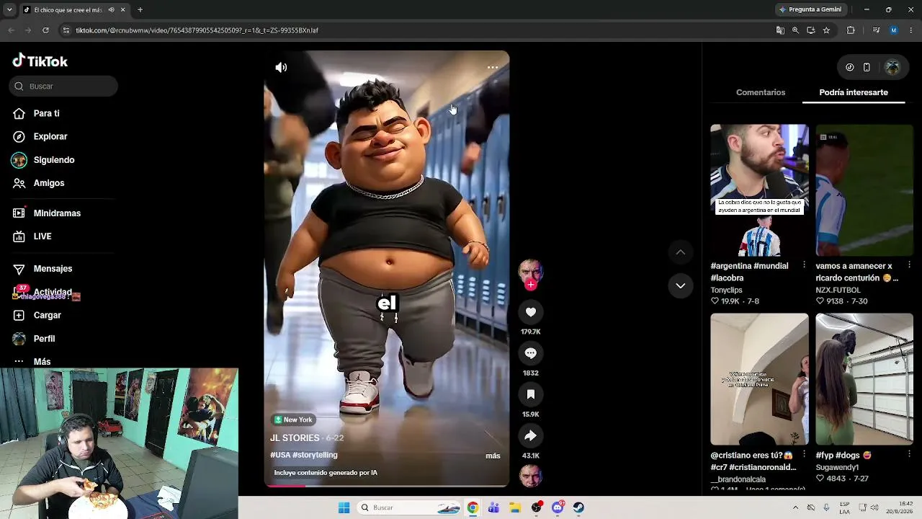
Task: Select the Podría interesarte tab
Action: coord(854,92)
